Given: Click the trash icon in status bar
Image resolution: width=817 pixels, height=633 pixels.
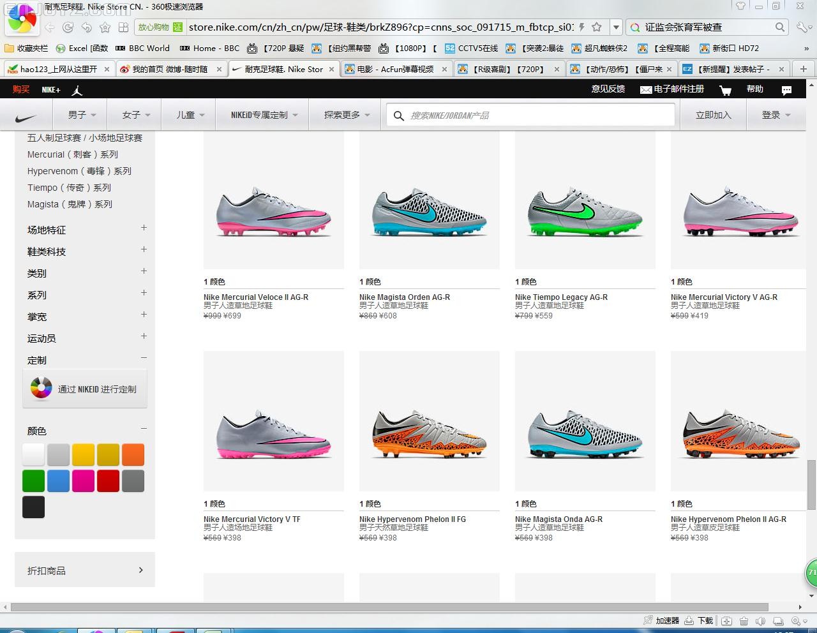Looking at the screenshot, I should pyautogui.click(x=744, y=621).
